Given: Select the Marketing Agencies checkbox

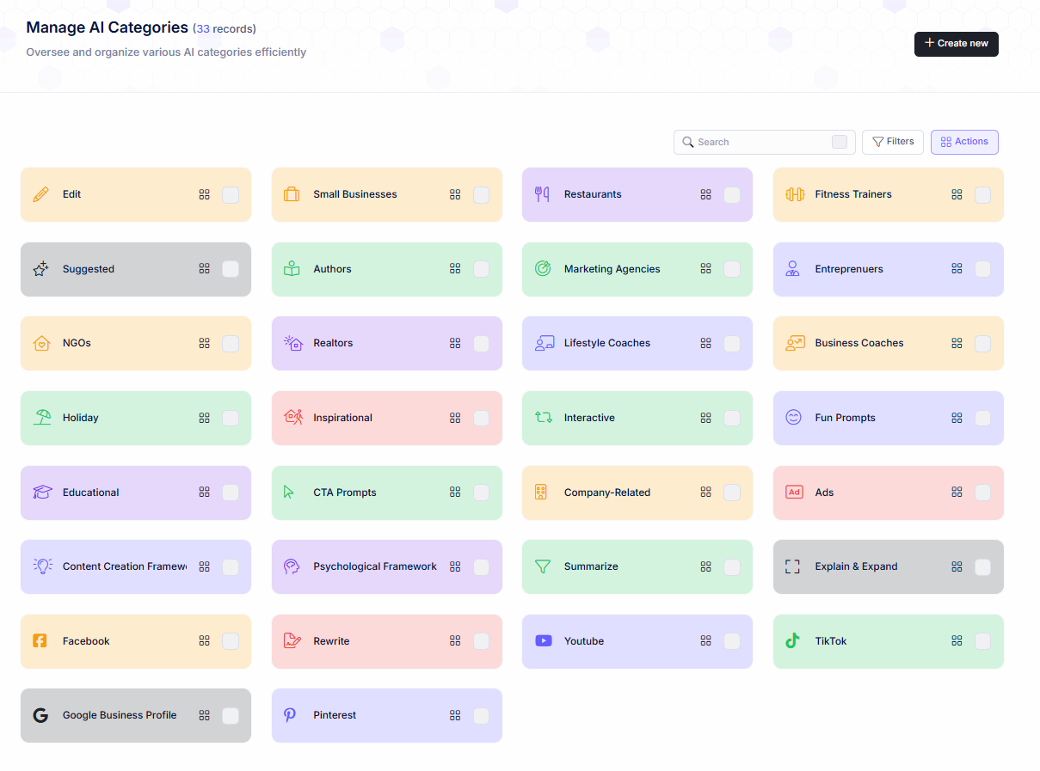Looking at the screenshot, I should (731, 269).
